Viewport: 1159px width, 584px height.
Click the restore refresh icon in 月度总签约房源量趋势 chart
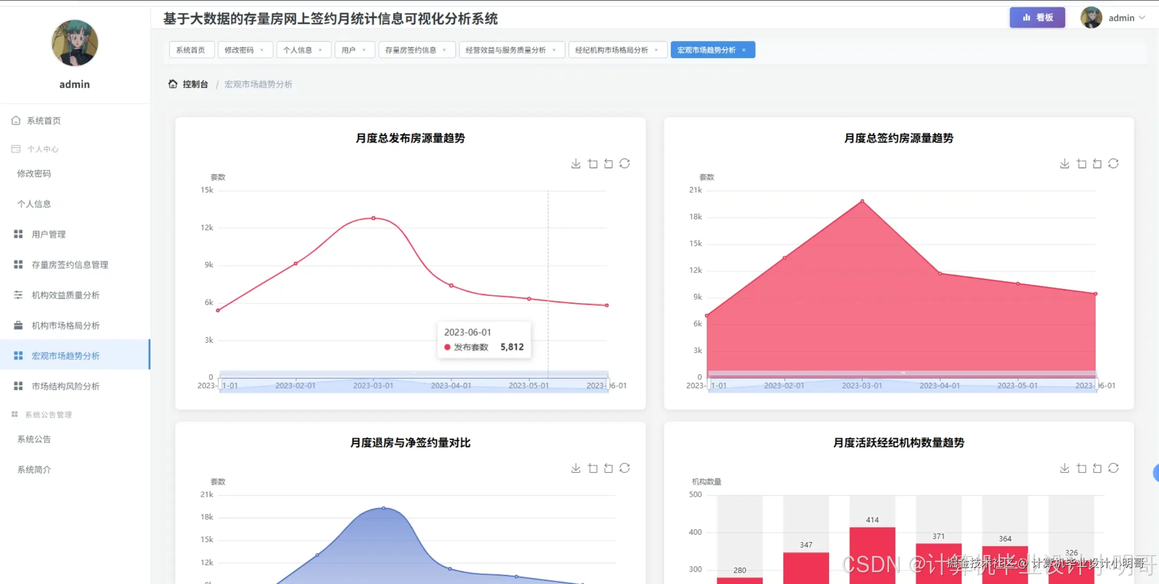[1113, 164]
